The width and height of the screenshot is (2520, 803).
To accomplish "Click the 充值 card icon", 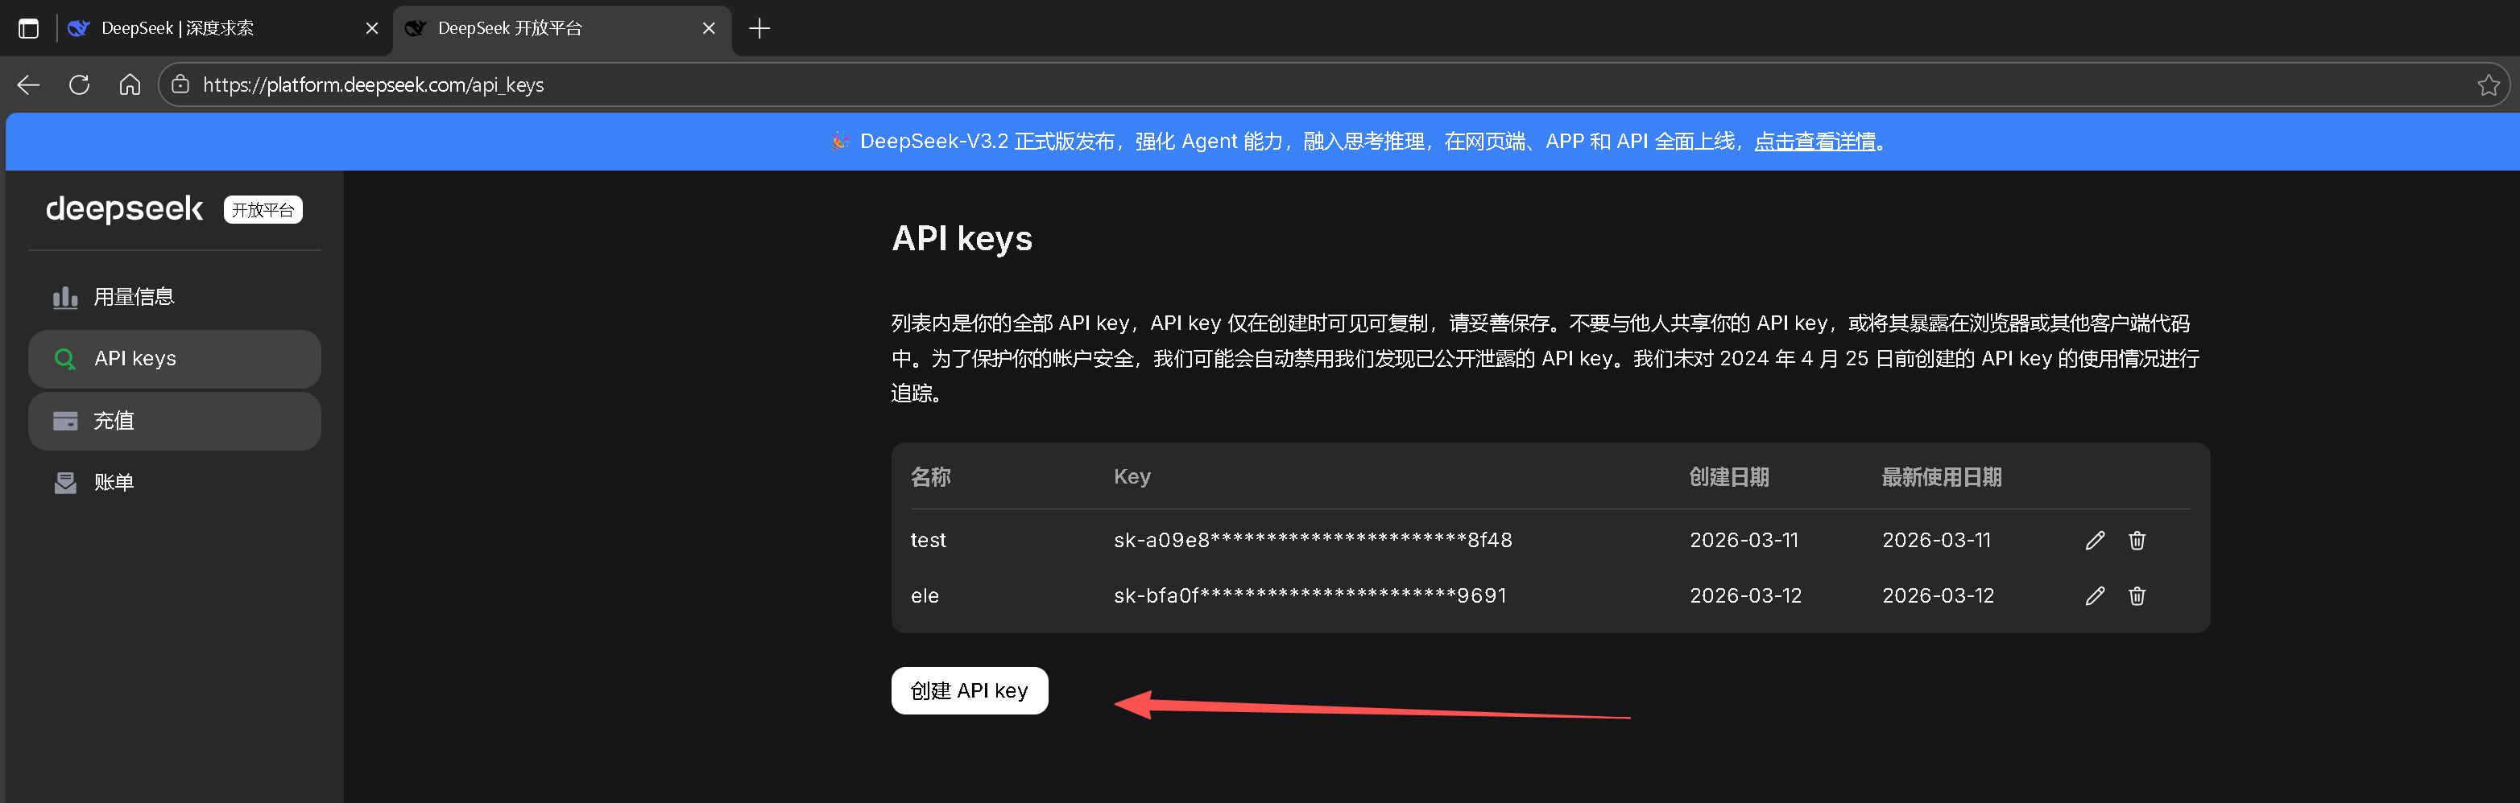I will (65, 421).
